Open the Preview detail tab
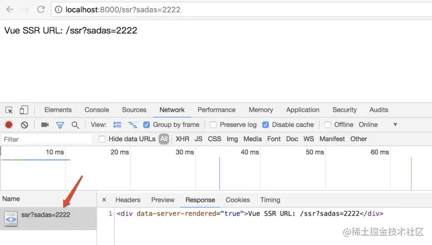This screenshot has height=245, width=432. (x=163, y=200)
